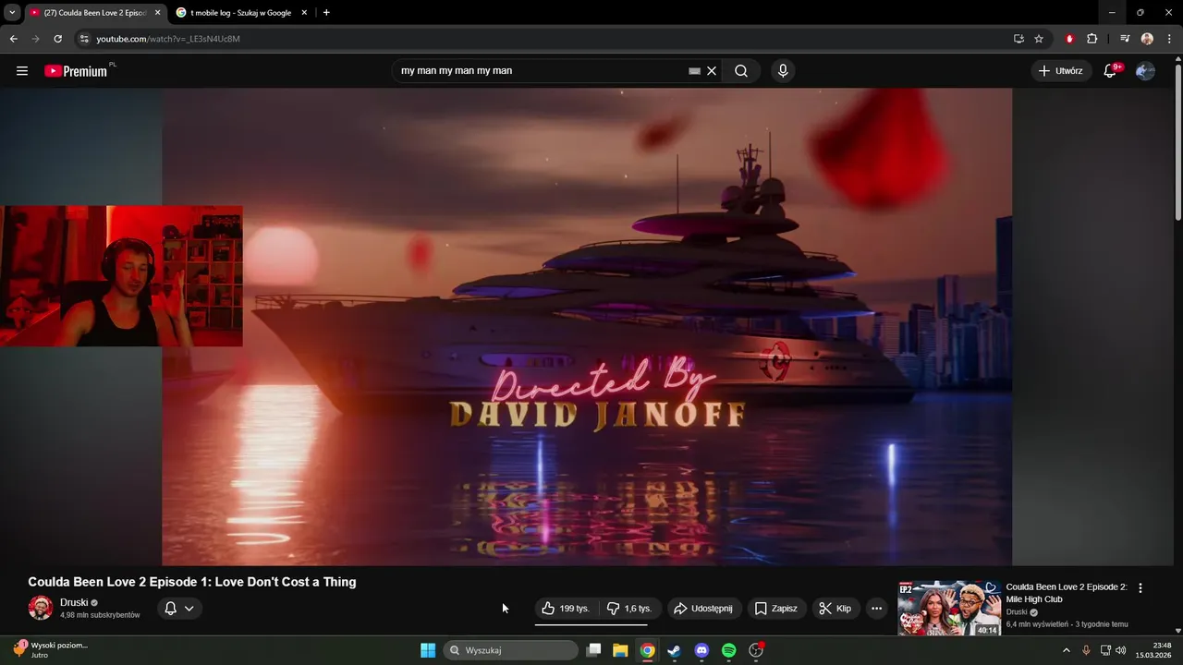
Task: Open site information icon in address bar
Action: click(83, 39)
